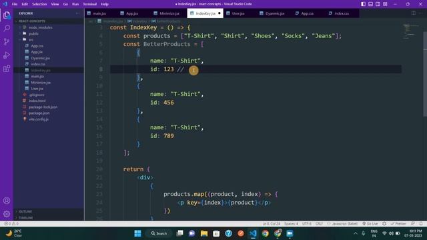This screenshot has width=427, height=240.
Task: Open the Search view in activity bar
Action: [x=7, y=28]
